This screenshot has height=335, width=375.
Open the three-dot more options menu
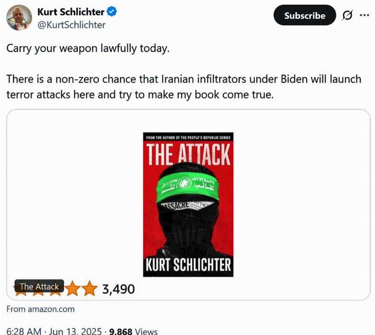point(364,15)
